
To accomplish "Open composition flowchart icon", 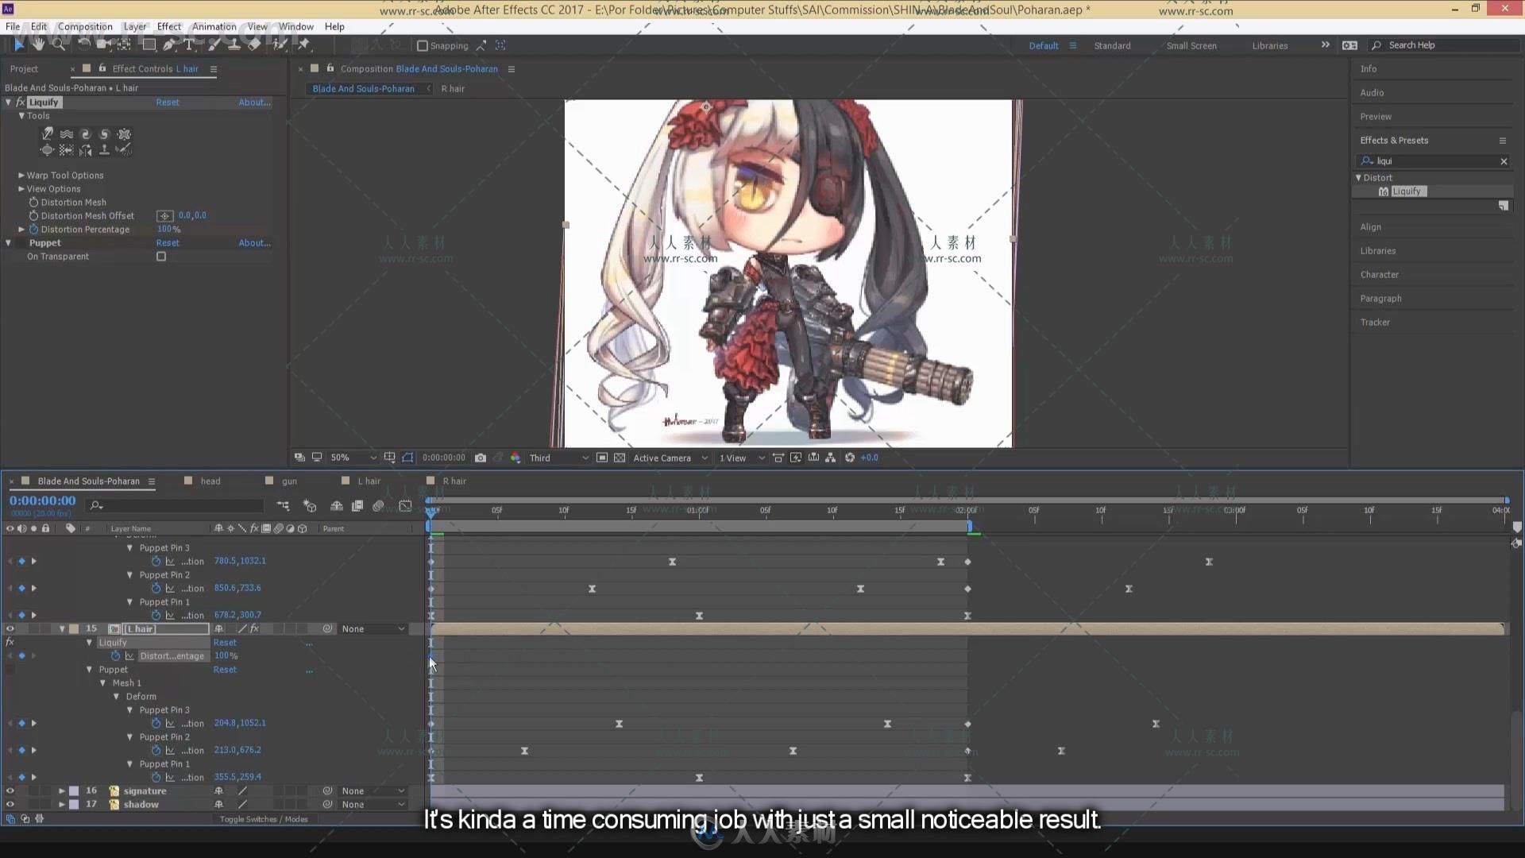I will 830,458.
